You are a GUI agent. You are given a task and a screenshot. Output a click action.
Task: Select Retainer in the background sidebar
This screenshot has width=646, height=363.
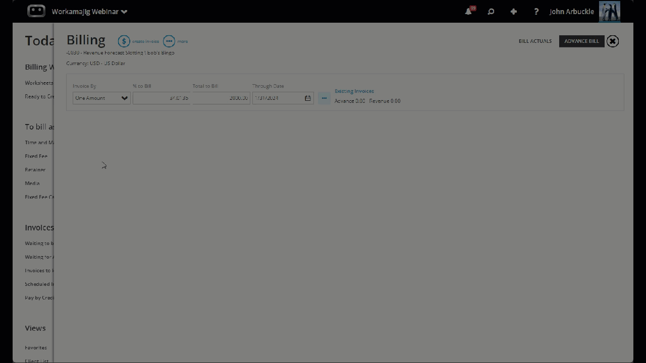click(35, 170)
